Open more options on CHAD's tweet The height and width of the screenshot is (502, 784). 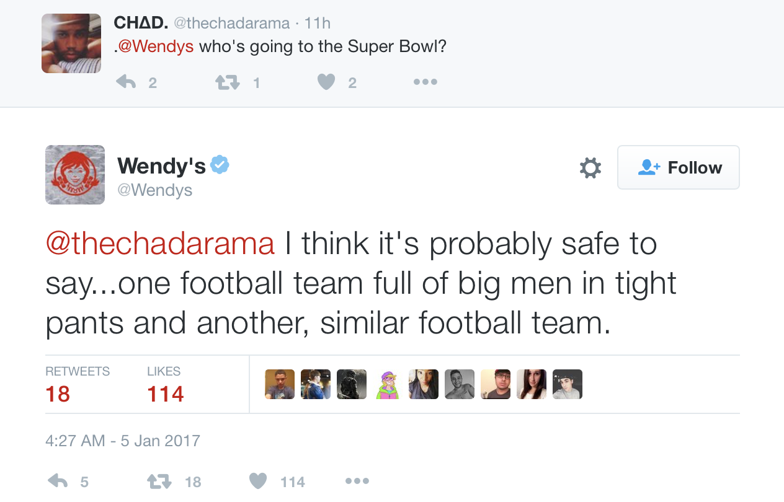pyautogui.click(x=425, y=82)
